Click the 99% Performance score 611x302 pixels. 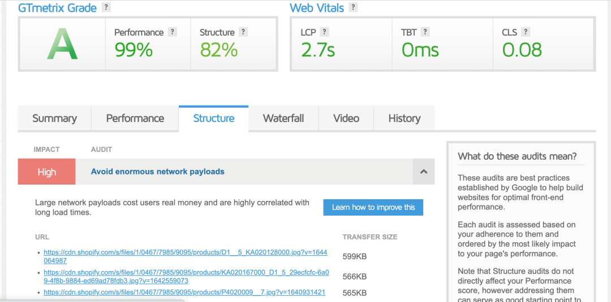[134, 50]
